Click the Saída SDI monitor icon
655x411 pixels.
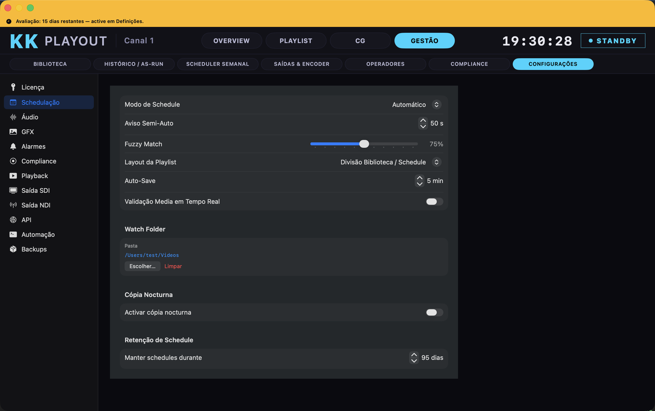coord(13,190)
